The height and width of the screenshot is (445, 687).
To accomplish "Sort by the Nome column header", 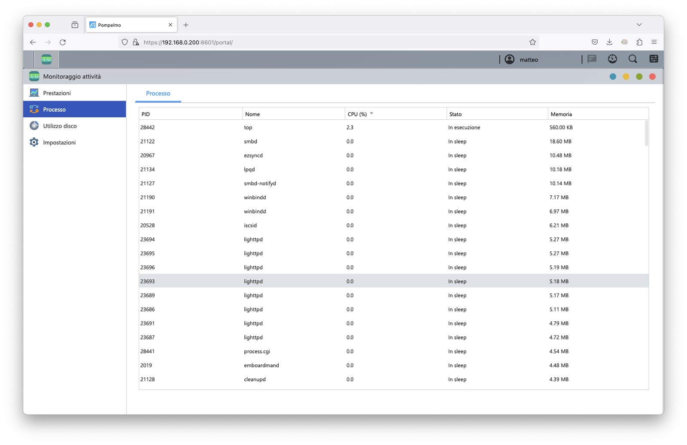I will click(294, 114).
